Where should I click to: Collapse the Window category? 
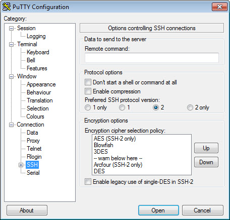coord(11,76)
